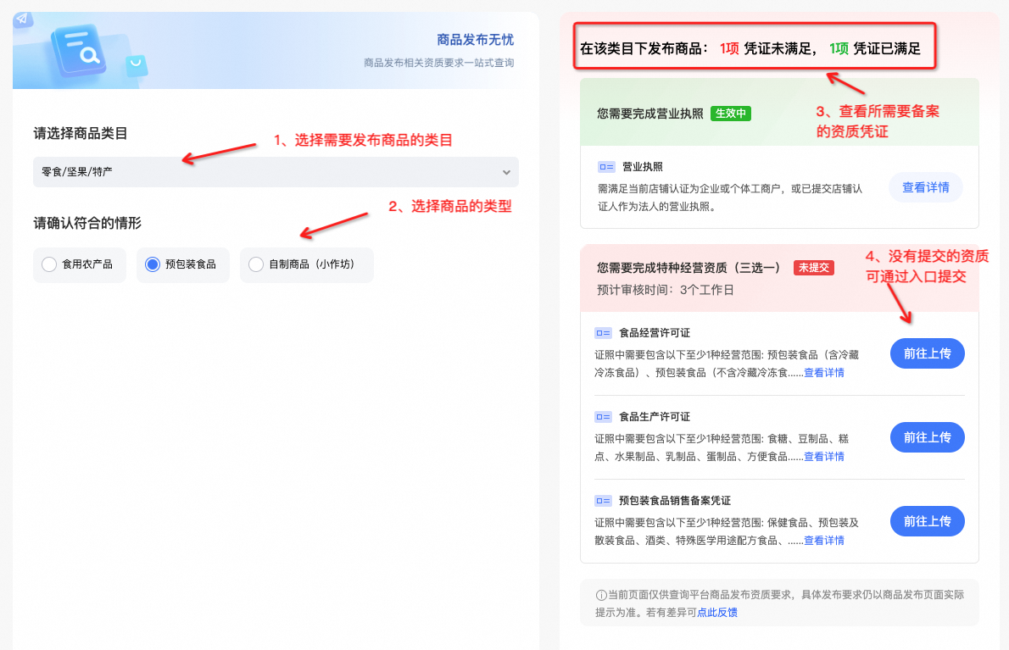Open the 零食/坚果/特产 category dropdown

pos(276,172)
